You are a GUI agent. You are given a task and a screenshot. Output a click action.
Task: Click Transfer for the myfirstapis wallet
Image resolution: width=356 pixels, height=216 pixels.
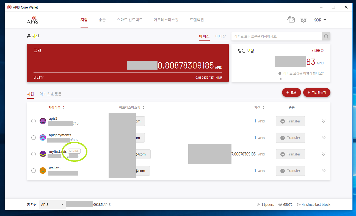(x=290, y=154)
